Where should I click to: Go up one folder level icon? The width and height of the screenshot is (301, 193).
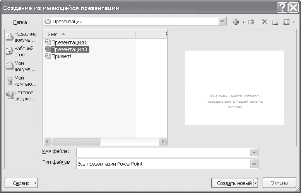click(251, 22)
